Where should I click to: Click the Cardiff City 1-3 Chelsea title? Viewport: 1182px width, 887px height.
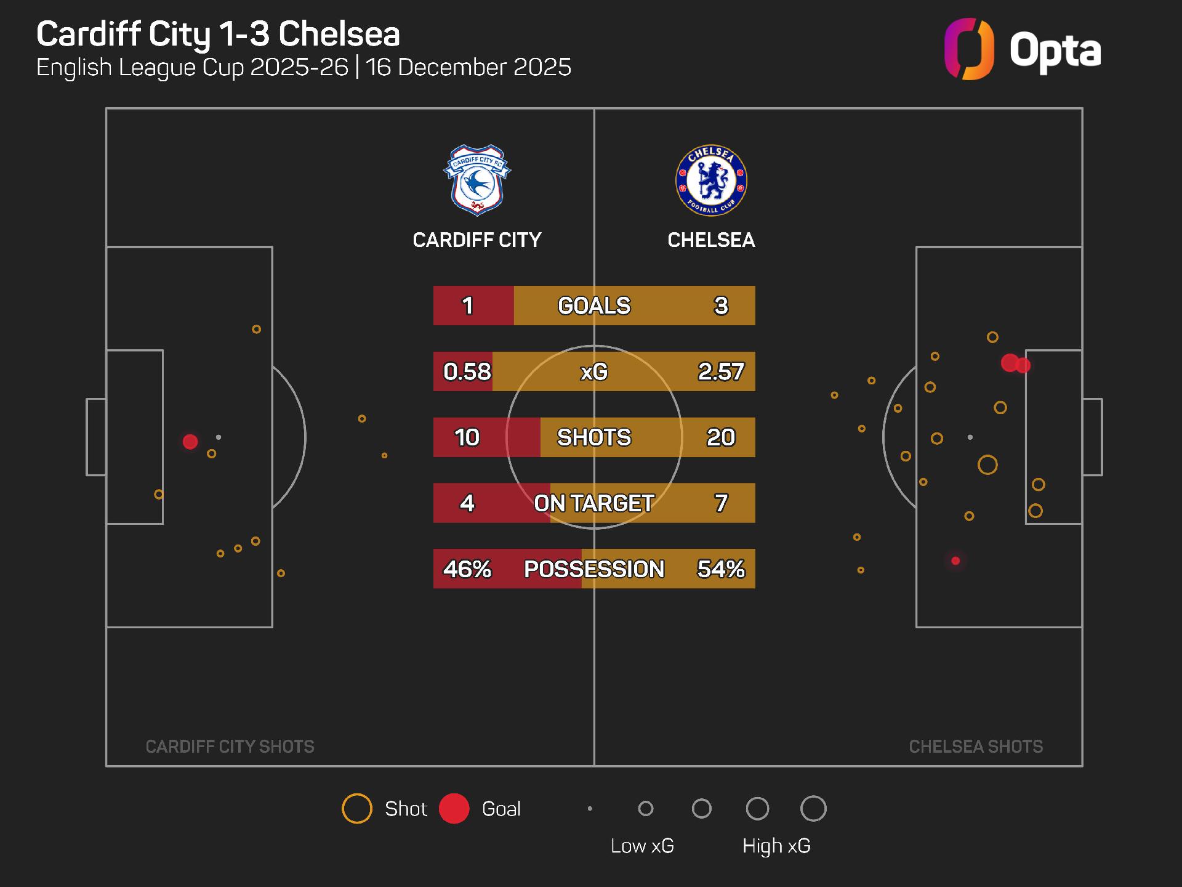(218, 34)
